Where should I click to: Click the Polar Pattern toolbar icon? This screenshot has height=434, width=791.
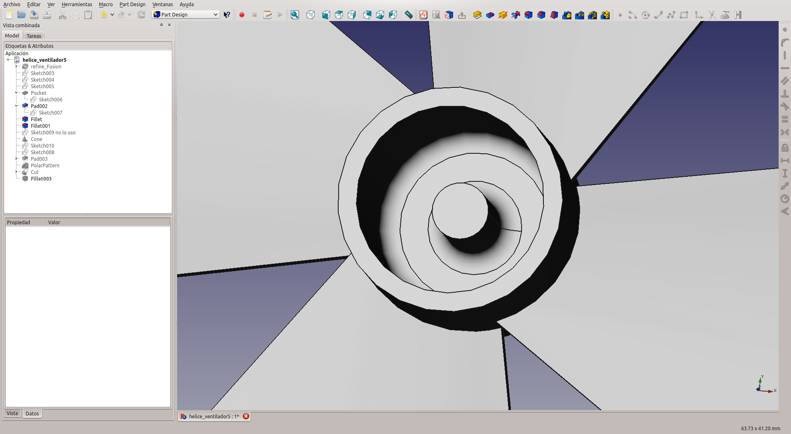coord(592,15)
